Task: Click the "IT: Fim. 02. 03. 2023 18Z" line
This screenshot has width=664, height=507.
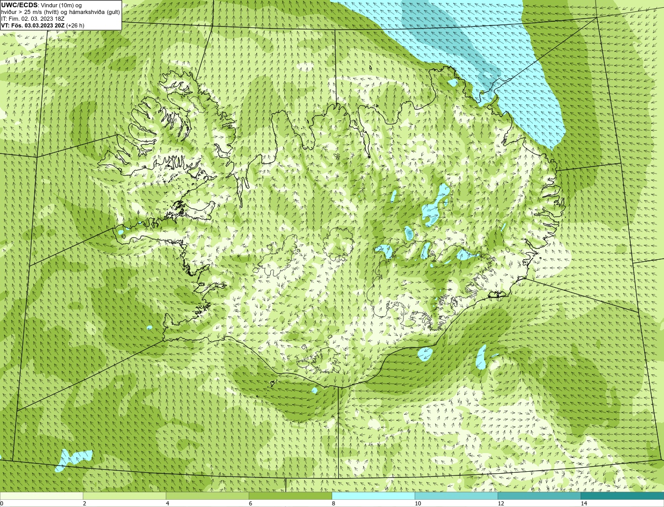Action: [33, 19]
